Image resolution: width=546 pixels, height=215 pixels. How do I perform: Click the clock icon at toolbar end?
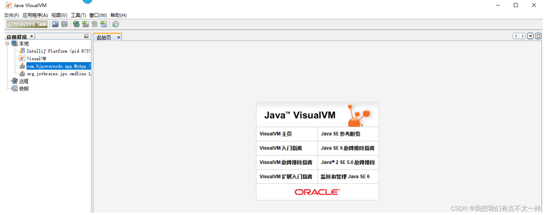[x=116, y=24]
